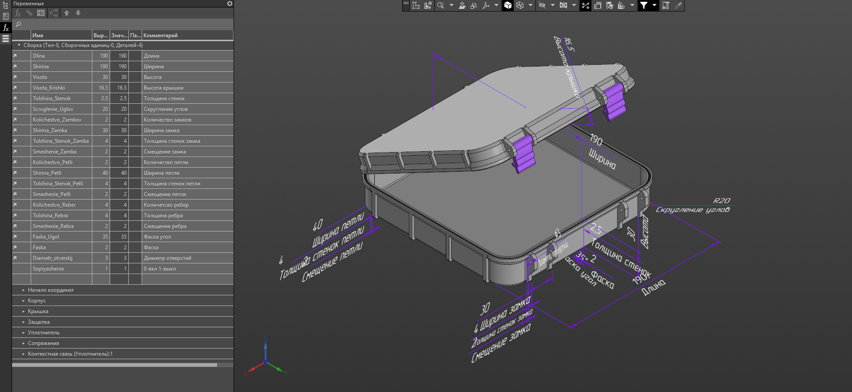Click the table view icon in Variables toolbar
The height and width of the screenshot is (392, 852).
coord(41,13)
